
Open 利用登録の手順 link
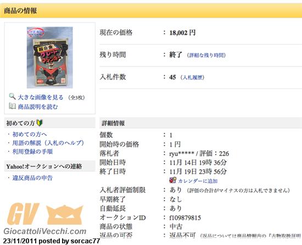(32, 152)
